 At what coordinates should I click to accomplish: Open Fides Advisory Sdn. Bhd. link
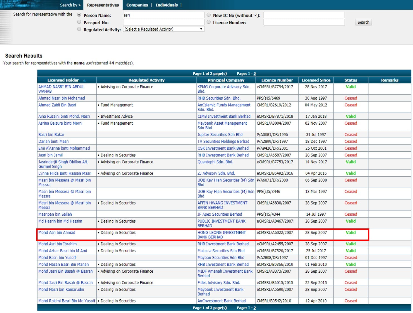pyautogui.click(x=219, y=283)
